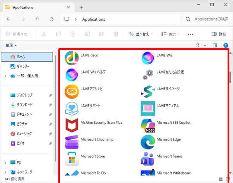Screen dimensions: 233x183
Task: Open the view layout icon left of dropdown arrow
Action: [198, 45]
